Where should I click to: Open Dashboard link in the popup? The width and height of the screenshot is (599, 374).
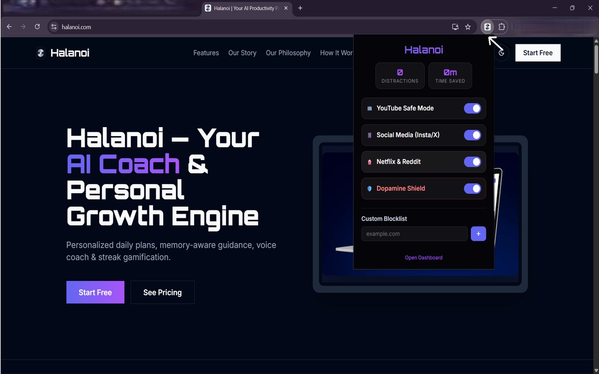point(424,258)
